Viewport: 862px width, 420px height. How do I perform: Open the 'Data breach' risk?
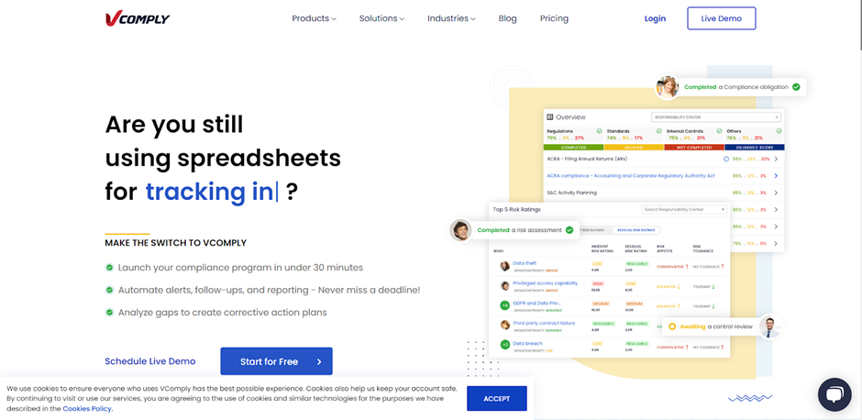[527, 343]
